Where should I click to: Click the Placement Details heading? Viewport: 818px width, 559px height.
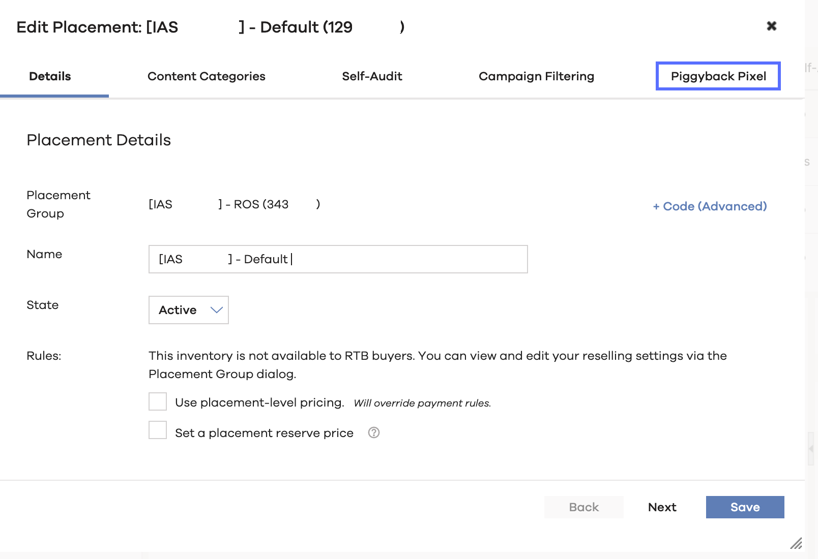tap(99, 140)
